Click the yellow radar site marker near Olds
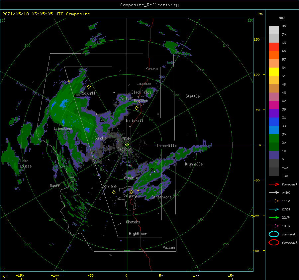The height and width of the screenshot is (280, 299). [127, 145]
